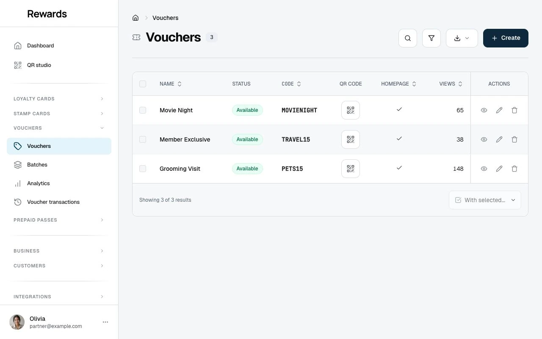
Task: Go to Dashboard in the sidebar
Action: 59,46
